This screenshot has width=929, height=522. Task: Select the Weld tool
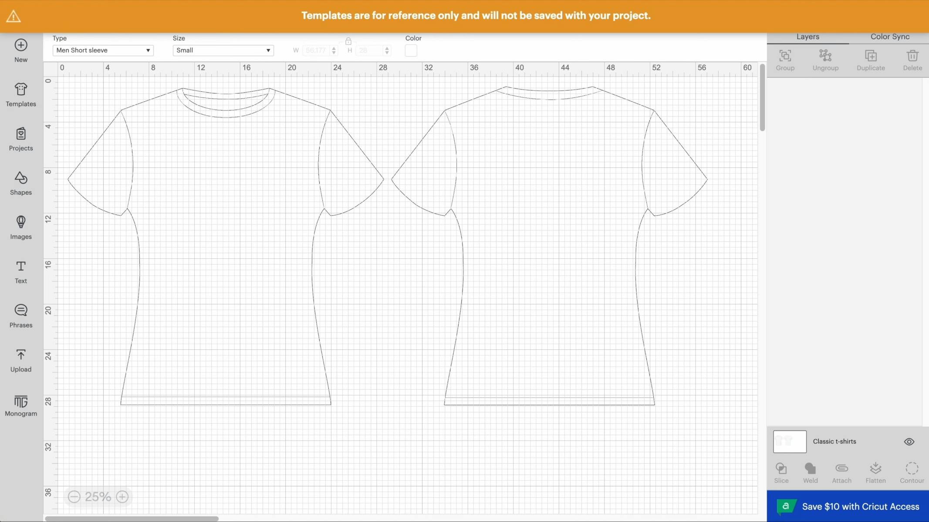[x=810, y=472]
